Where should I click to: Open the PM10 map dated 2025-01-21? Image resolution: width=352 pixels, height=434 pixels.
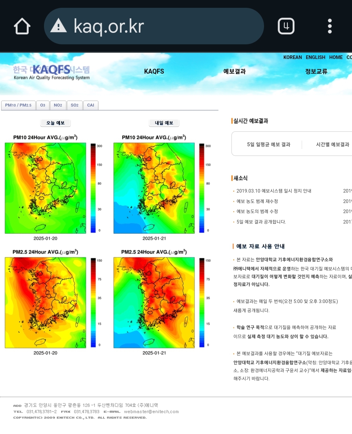click(154, 188)
